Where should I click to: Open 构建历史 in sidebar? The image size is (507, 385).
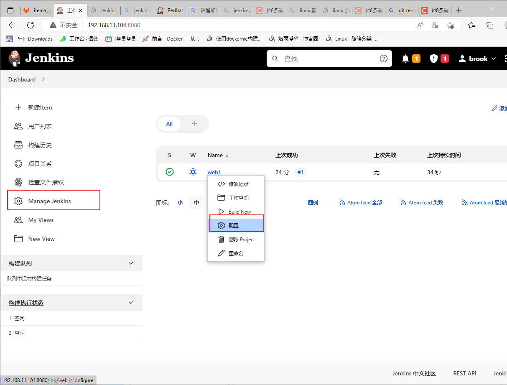coord(33,145)
